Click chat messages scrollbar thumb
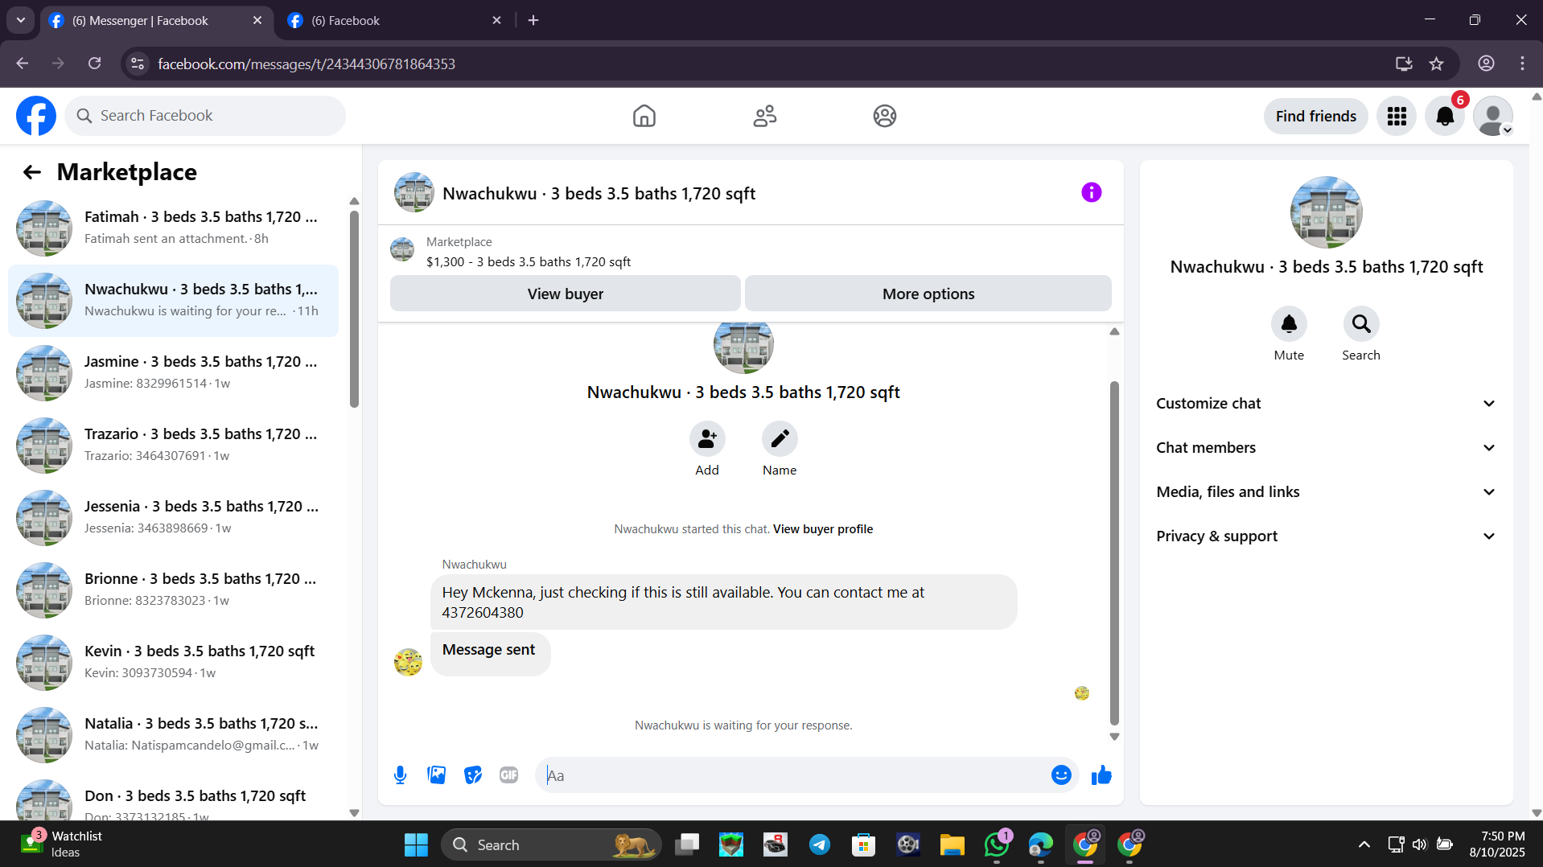Image resolution: width=1543 pixels, height=867 pixels. pos(1114,553)
